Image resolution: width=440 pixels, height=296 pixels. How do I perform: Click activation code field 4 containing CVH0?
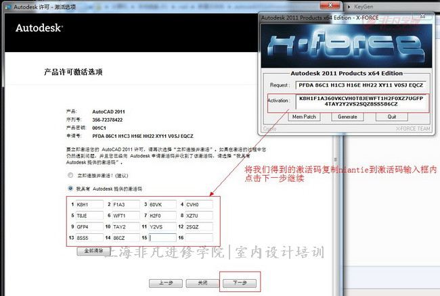click(198, 204)
